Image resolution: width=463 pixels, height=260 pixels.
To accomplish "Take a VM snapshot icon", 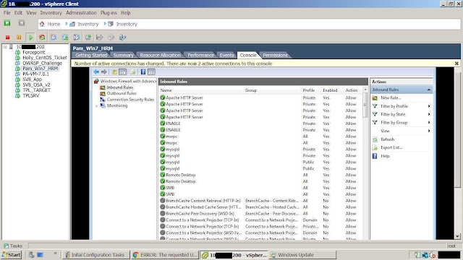I will click(54, 38).
